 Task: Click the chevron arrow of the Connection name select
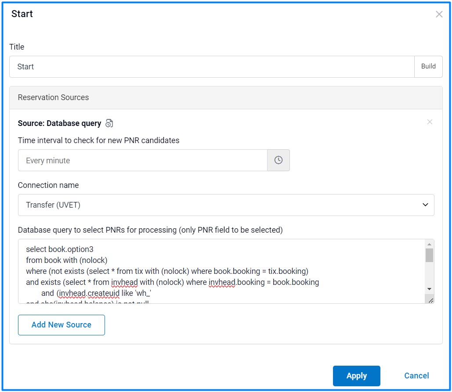click(425, 205)
